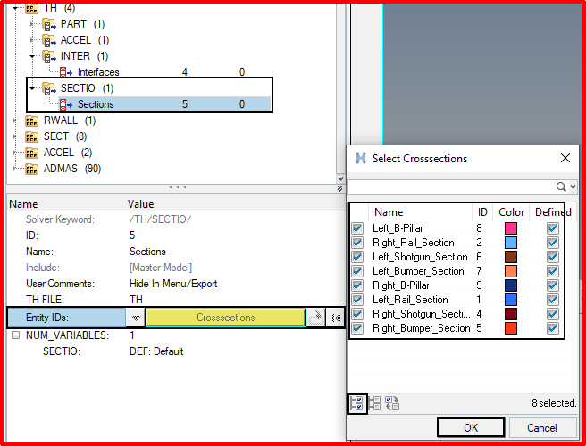Open the red-orange swatch for Right_Bumper_Section
The image size is (586, 446).
[x=511, y=328]
